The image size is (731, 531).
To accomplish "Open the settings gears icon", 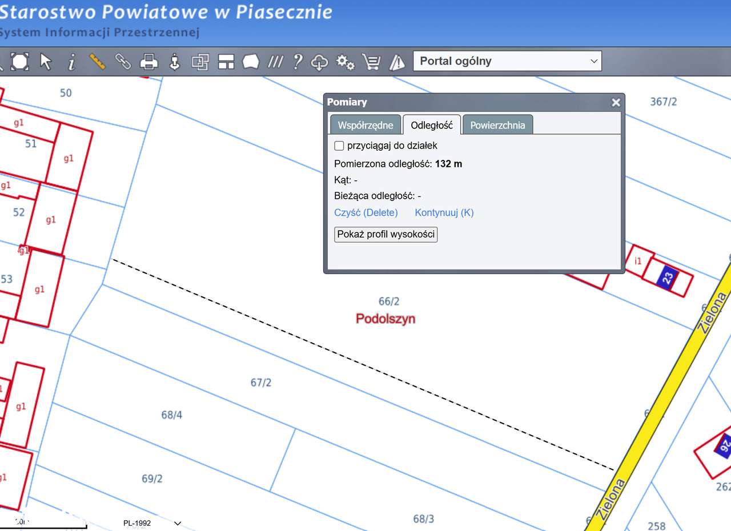I will pyautogui.click(x=345, y=61).
